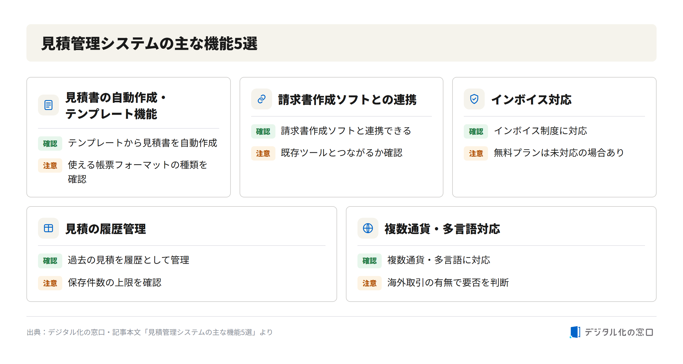Click the orange 注意 badge in the history card
Viewport: 683px width, 364px height.
click(x=50, y=283)
